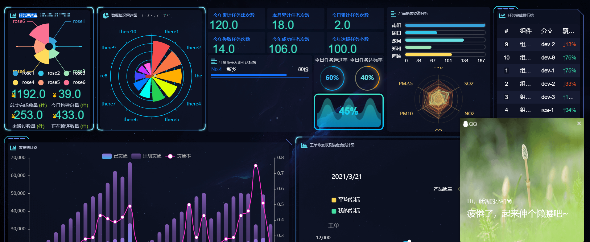Click the list icon beside 产品销售渠道分析

click(x=393, y=14)
